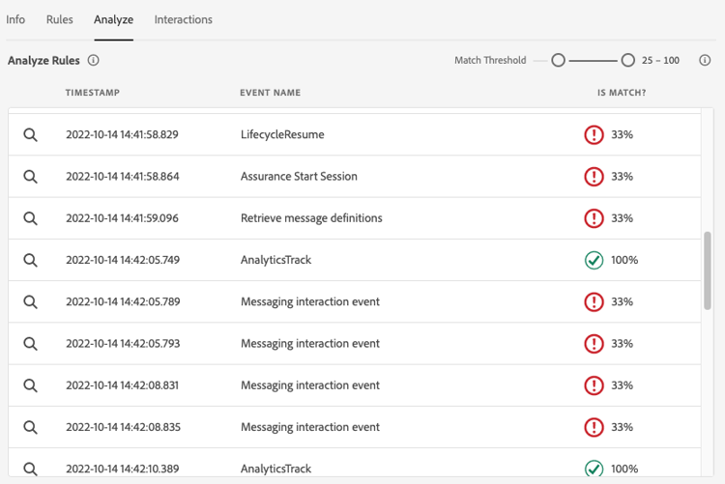Image resolution: width=725 pixels, height=484 pixels.
Task: Click green match checkmark for AnalyticsTrack 14:42:05.749
Action: coord(594,261)
